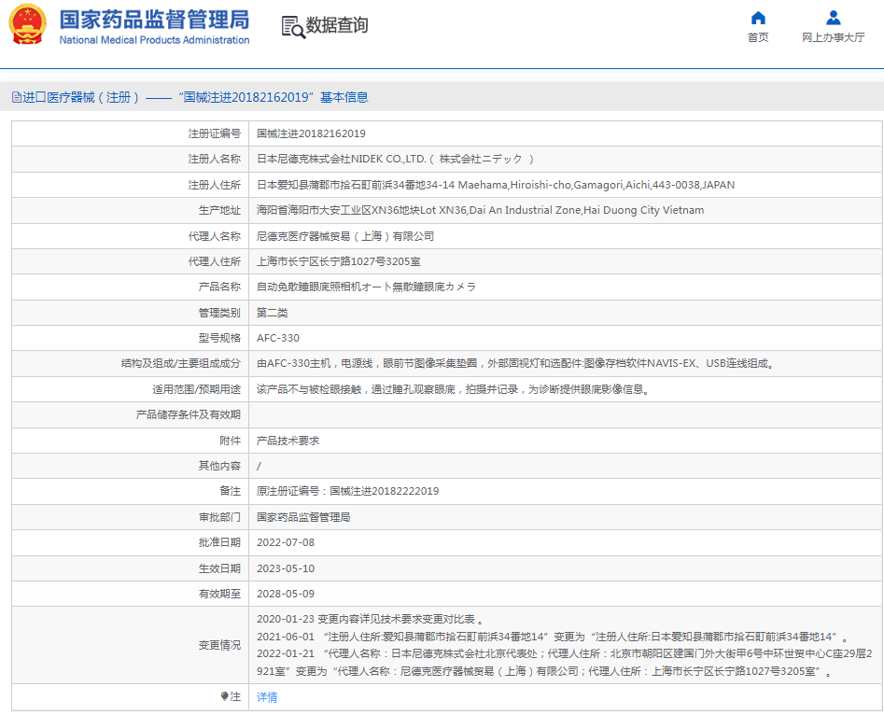The image size is (884, 715).
Task: Click the 网上办事大厅 person icon
Action: pos(832,16)
